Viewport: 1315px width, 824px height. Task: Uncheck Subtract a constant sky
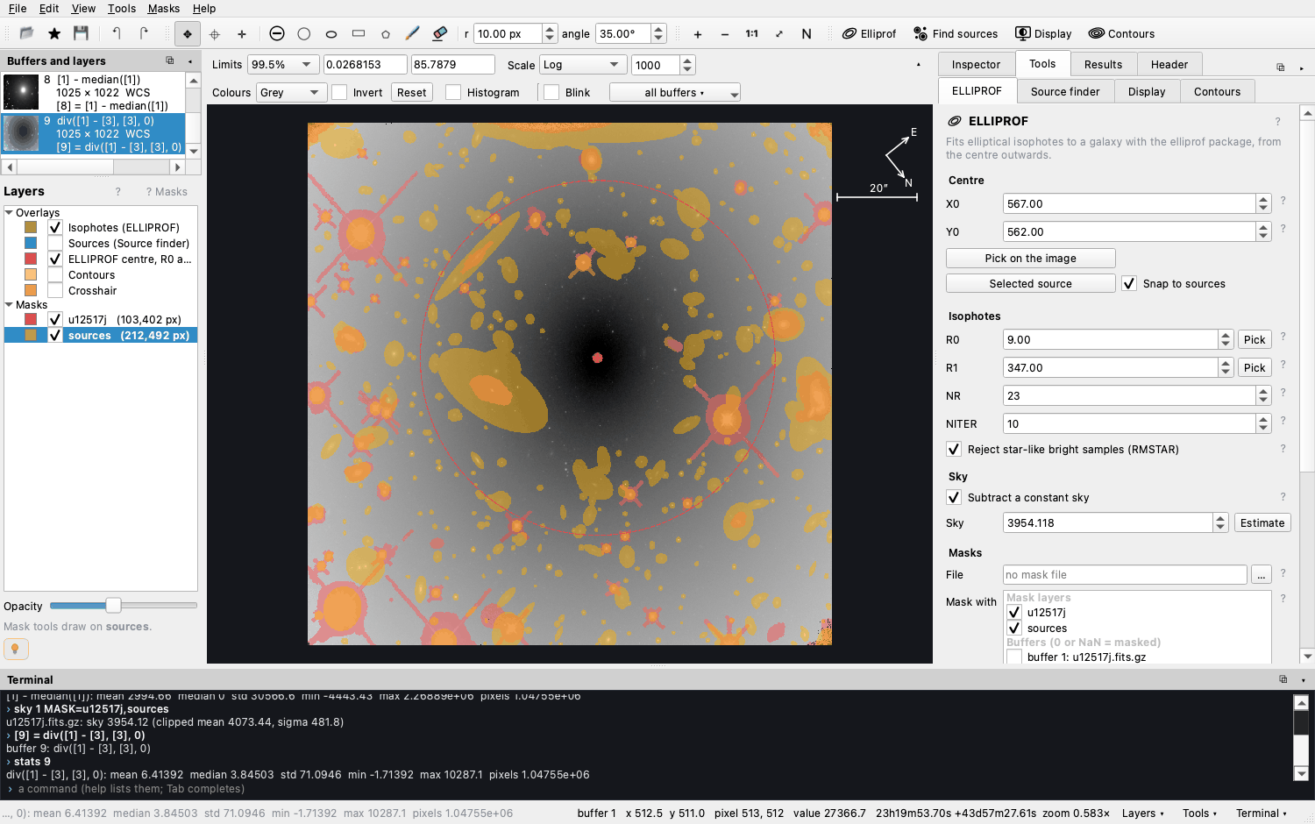(954, 497)
